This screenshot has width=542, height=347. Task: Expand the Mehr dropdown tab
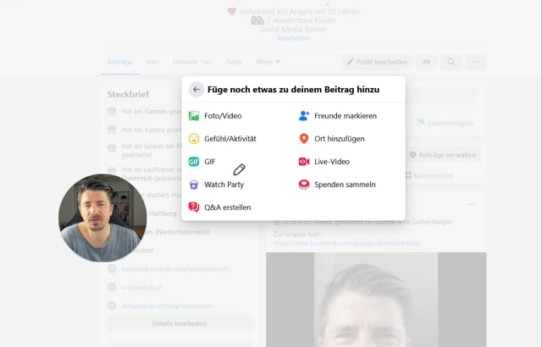[x=268, y=62]
